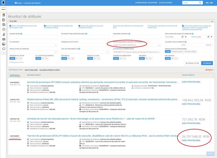Sort by VALOARE ATRIBUITA (RON)
This screenshot has height=158, width=217.
click(49, 70)
